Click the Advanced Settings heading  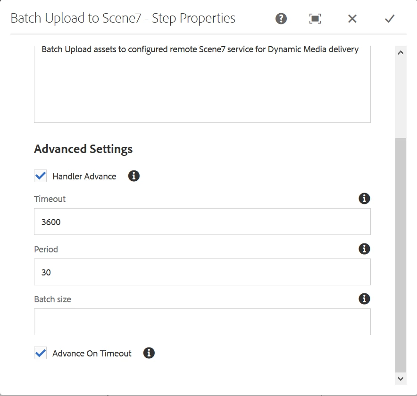(83, 149)
